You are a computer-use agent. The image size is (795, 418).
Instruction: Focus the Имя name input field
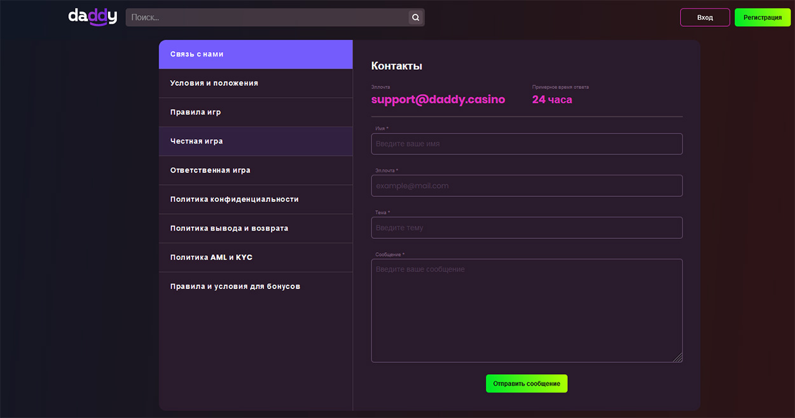pyautogui.click(x=527, y=144)
